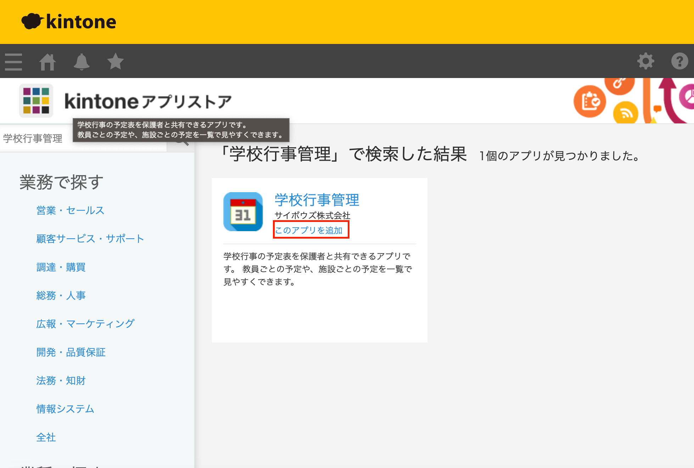Open the 情報システム category
Viewport: 694px width, 468px height.
point(65,409)
